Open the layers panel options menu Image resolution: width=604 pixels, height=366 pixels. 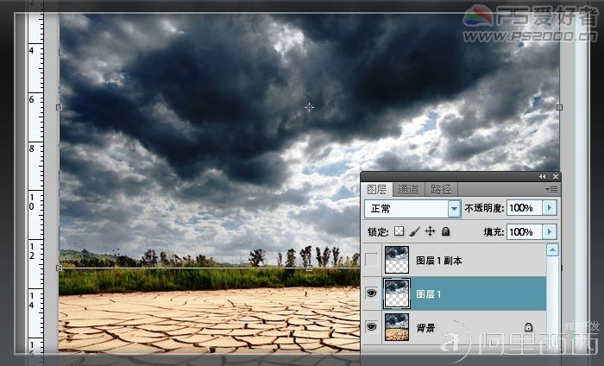tap(551, 189)
